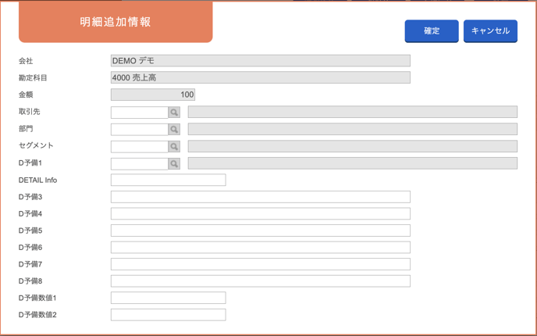Select the D予備3 text field
Screen dimensions: 537x336
[261, 197]
